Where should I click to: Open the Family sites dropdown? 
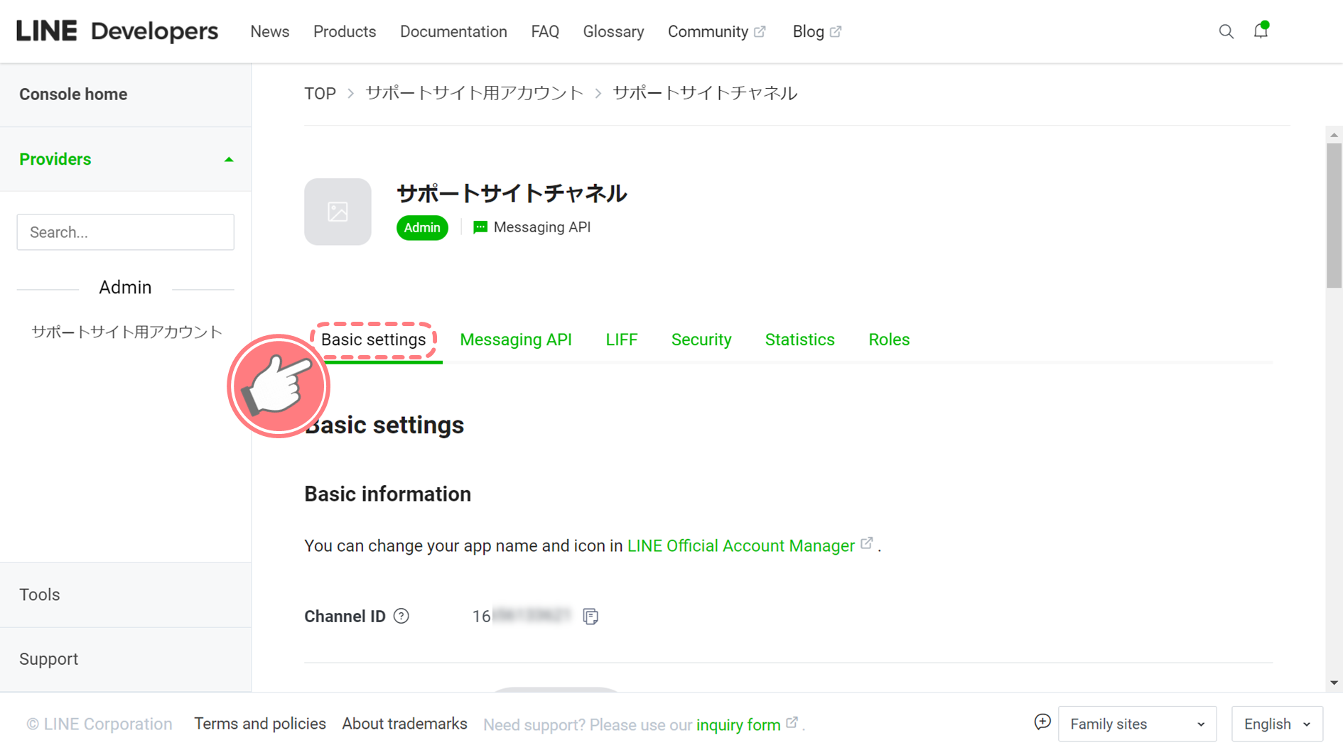tap(1137, 724)
